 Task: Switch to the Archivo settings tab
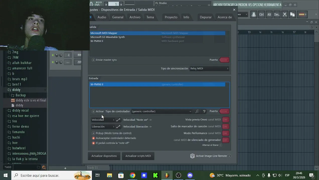(135, 17)
